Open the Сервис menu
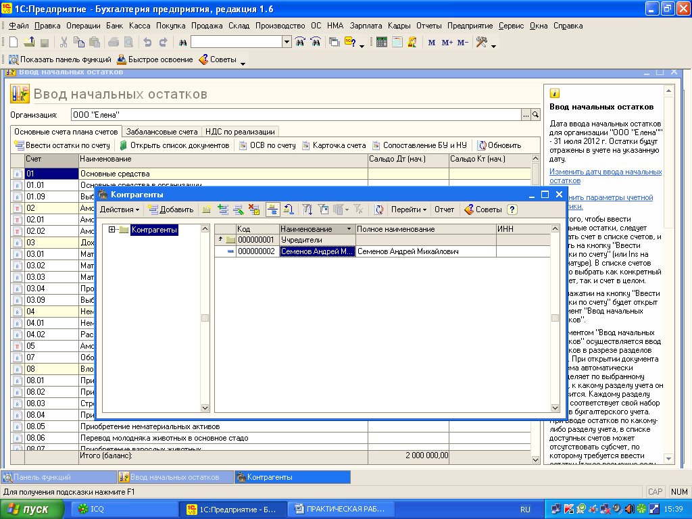The image size is (692, 519). 511,26
